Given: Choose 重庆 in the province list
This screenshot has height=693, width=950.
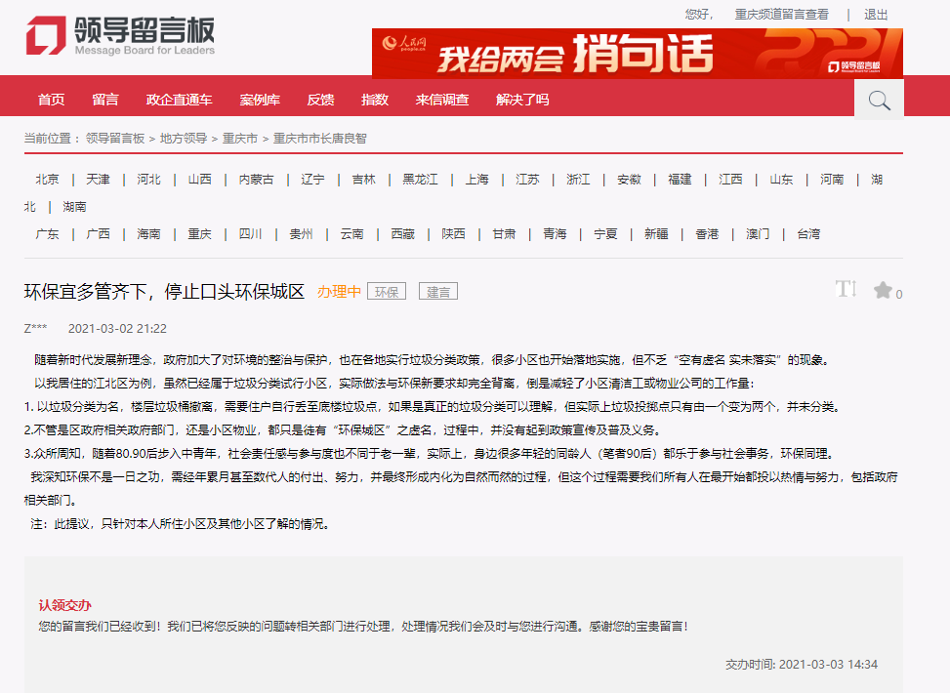Looking at the screenshot, I should [199, 234].
